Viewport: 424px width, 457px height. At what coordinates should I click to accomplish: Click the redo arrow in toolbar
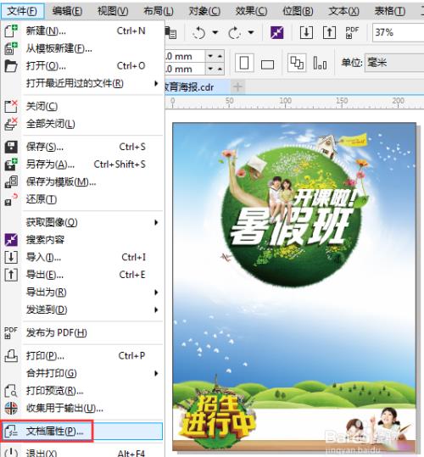[x=235, y=32]
